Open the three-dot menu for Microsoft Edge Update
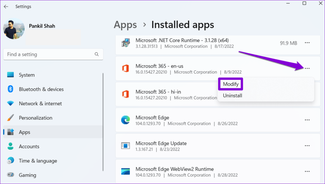Screen dimensions: 325x184 coord(307,146)
